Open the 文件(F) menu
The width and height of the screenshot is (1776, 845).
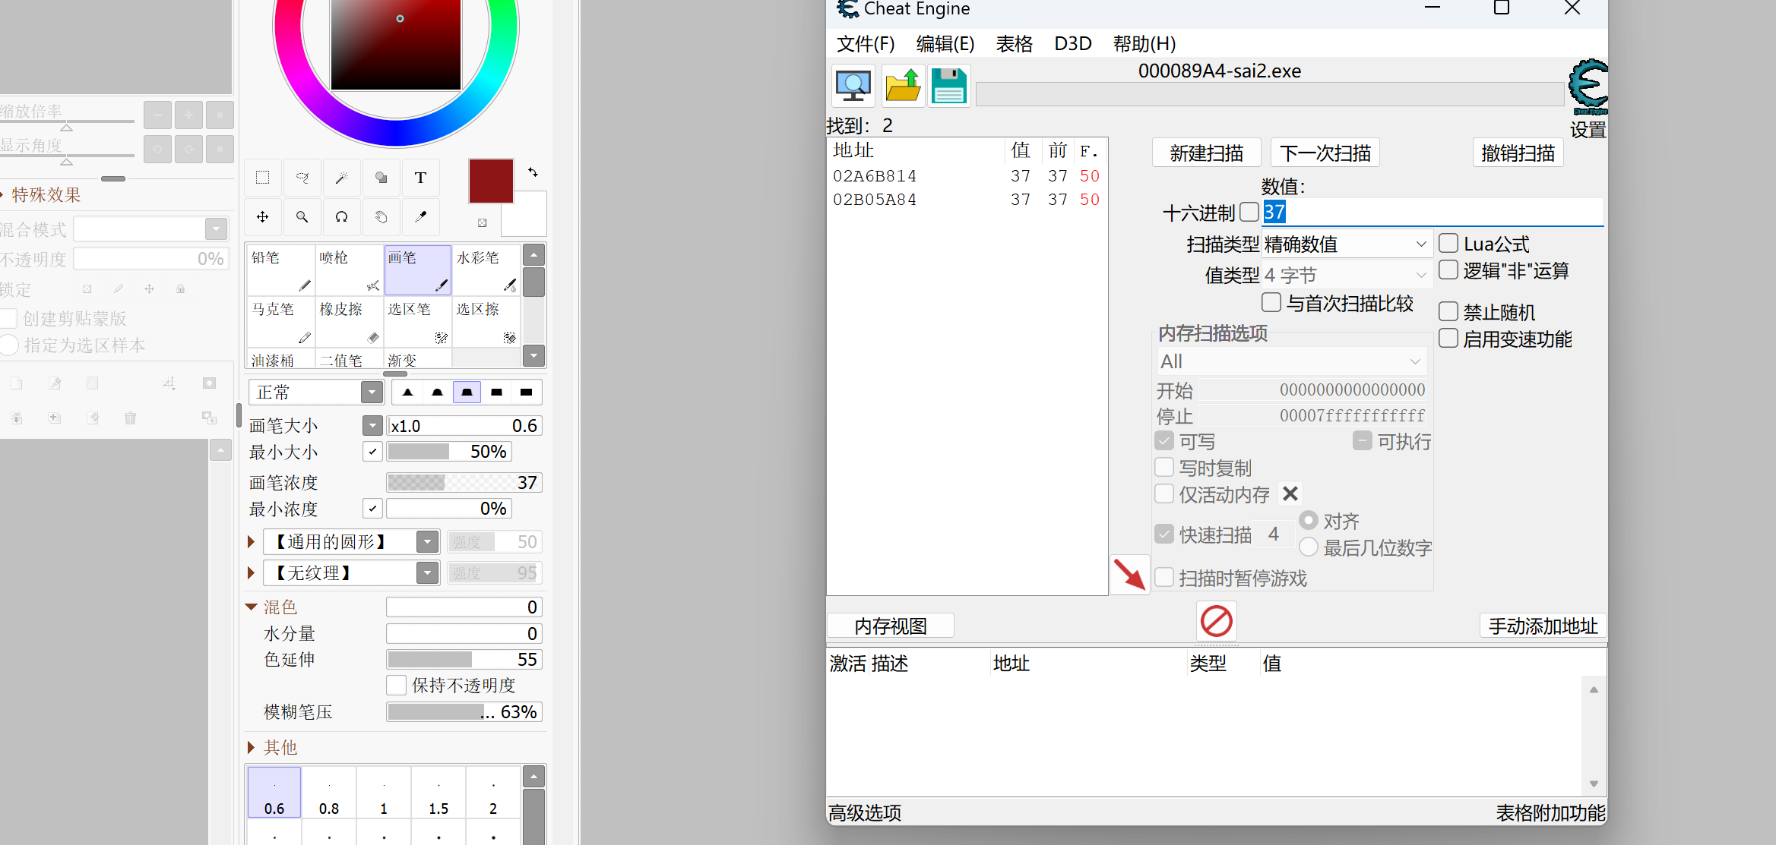866,44
